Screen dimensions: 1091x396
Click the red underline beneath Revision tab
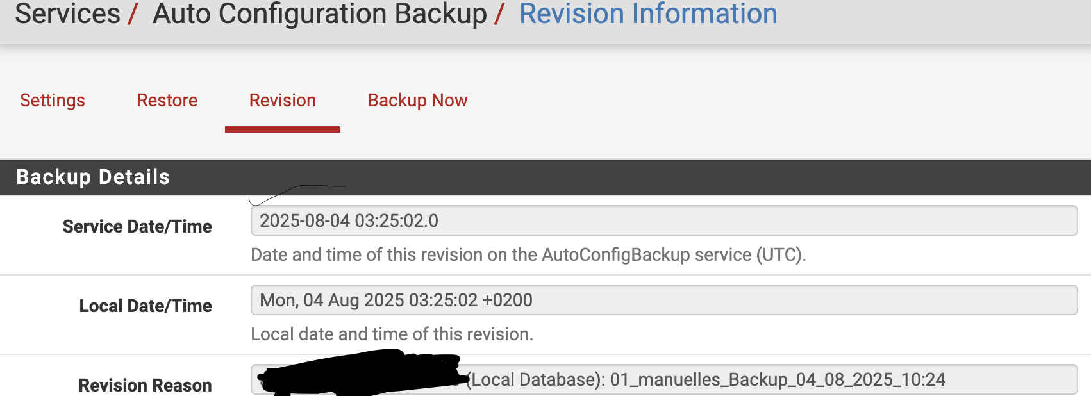(283, 129)
